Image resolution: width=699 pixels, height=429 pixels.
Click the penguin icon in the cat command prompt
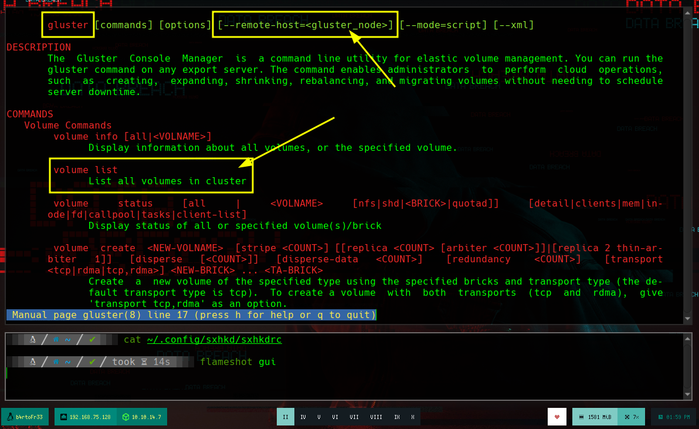(32, 339)
